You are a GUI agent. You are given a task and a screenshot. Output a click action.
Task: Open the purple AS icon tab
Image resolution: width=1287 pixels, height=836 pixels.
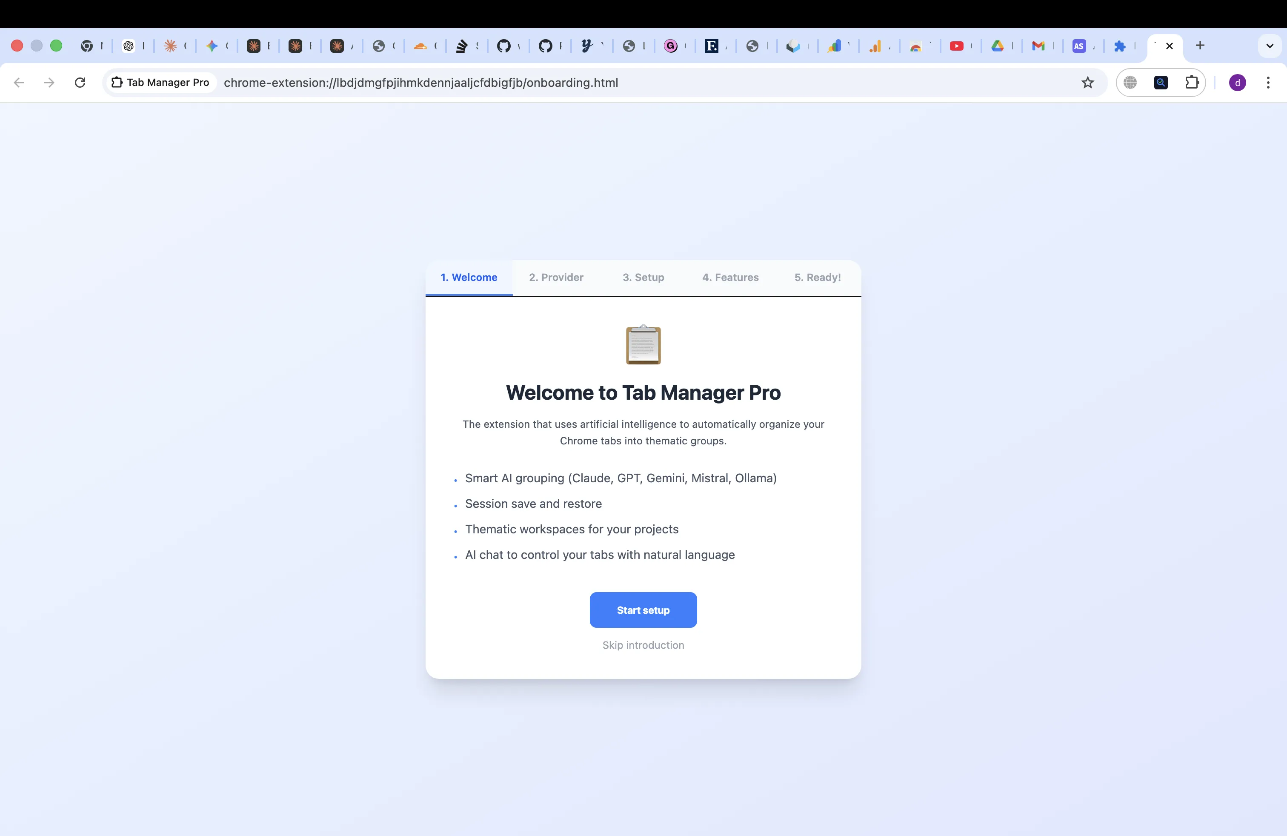1079,46
